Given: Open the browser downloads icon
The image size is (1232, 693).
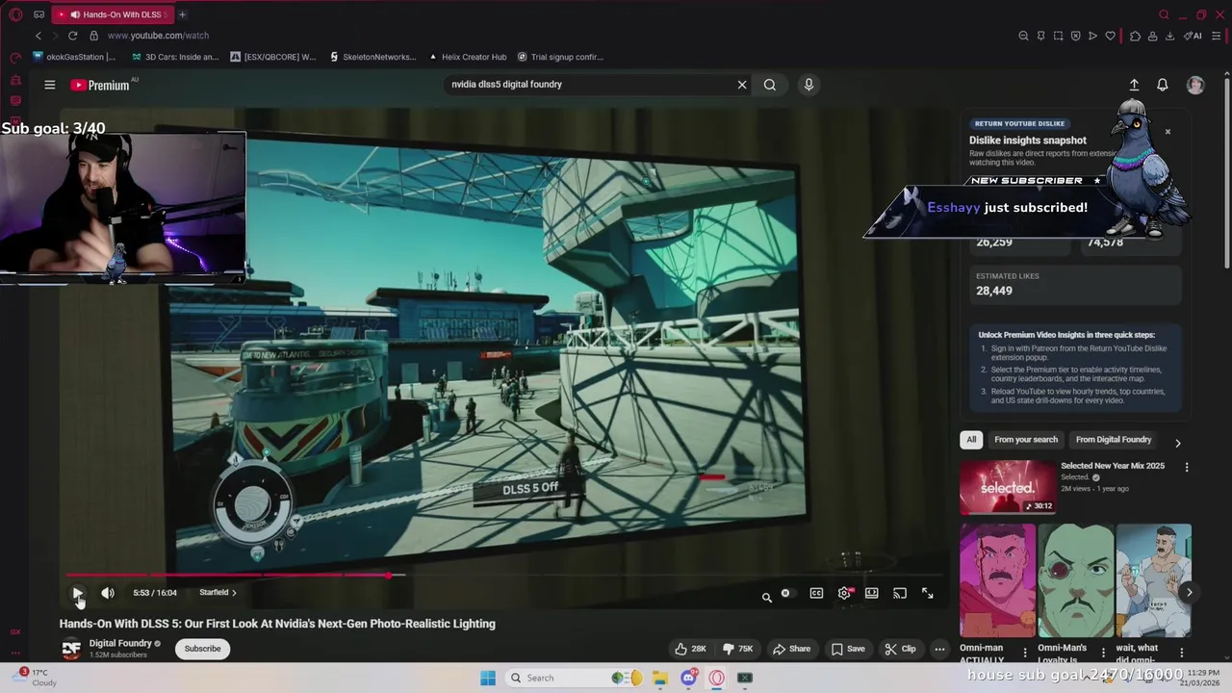Looking at the screenshot, I should [1169, 36].
